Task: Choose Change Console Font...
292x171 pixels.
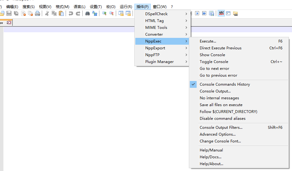Action: (239, 141)
